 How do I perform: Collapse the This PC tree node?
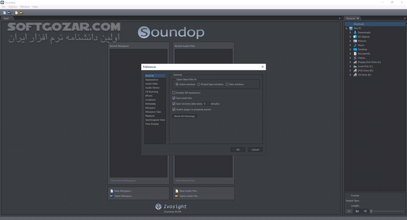coord(347,28)
